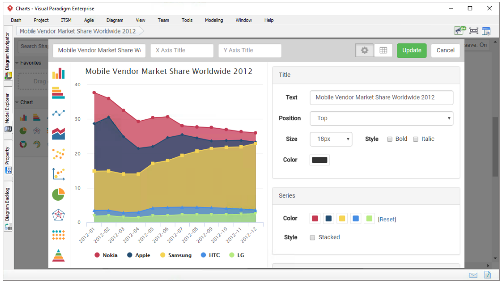This screenshot has height=285, width=503.
Task: Select the scatter chart type icon
Action: [59, 154]
